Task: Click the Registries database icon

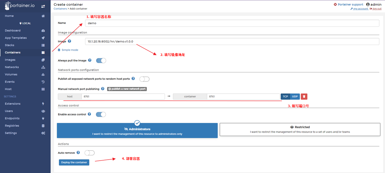Action: click(x=43, y=126)
